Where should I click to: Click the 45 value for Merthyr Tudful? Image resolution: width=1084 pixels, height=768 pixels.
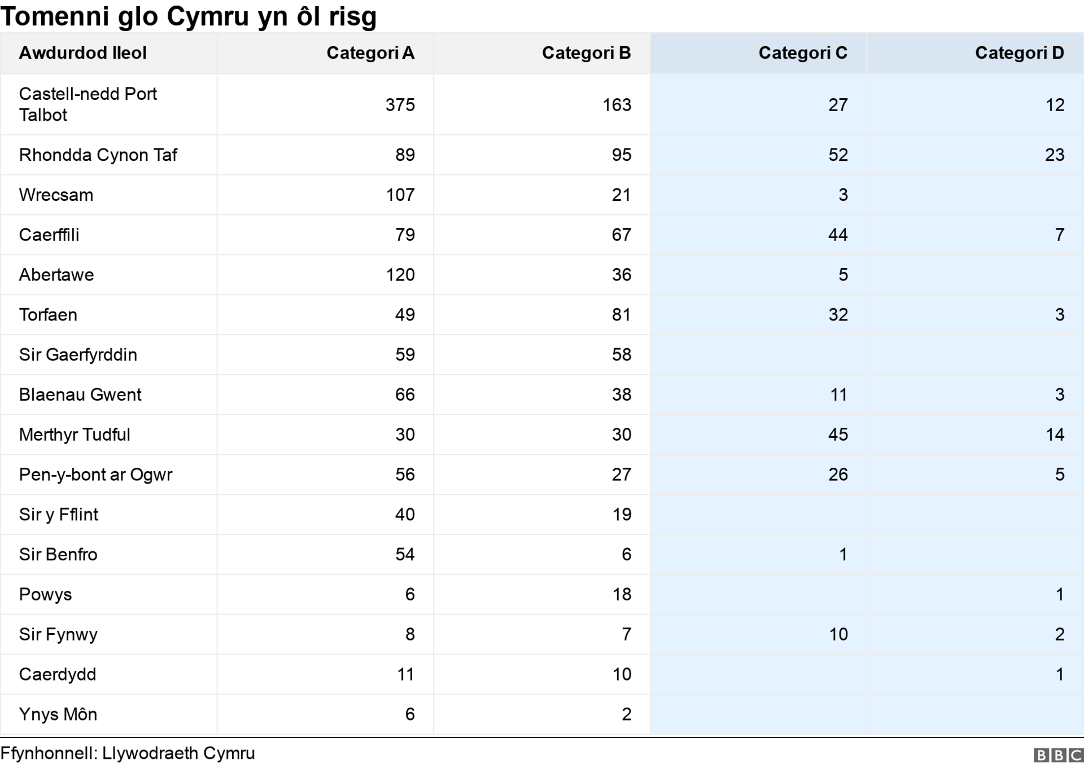click(x=838, y=435)
